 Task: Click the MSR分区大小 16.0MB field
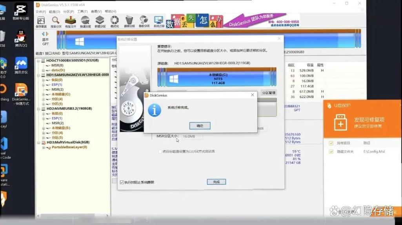coord(192,136)
